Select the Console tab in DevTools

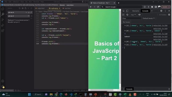coord(145,11)
